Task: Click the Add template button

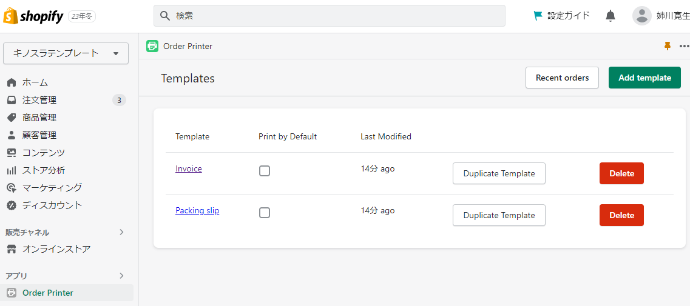Action: coord(644,78)
